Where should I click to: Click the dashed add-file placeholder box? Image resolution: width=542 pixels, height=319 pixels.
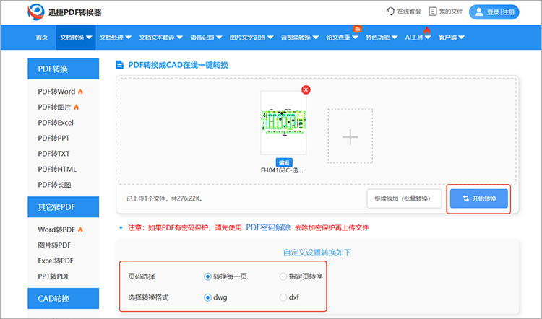tap(350, 136)
